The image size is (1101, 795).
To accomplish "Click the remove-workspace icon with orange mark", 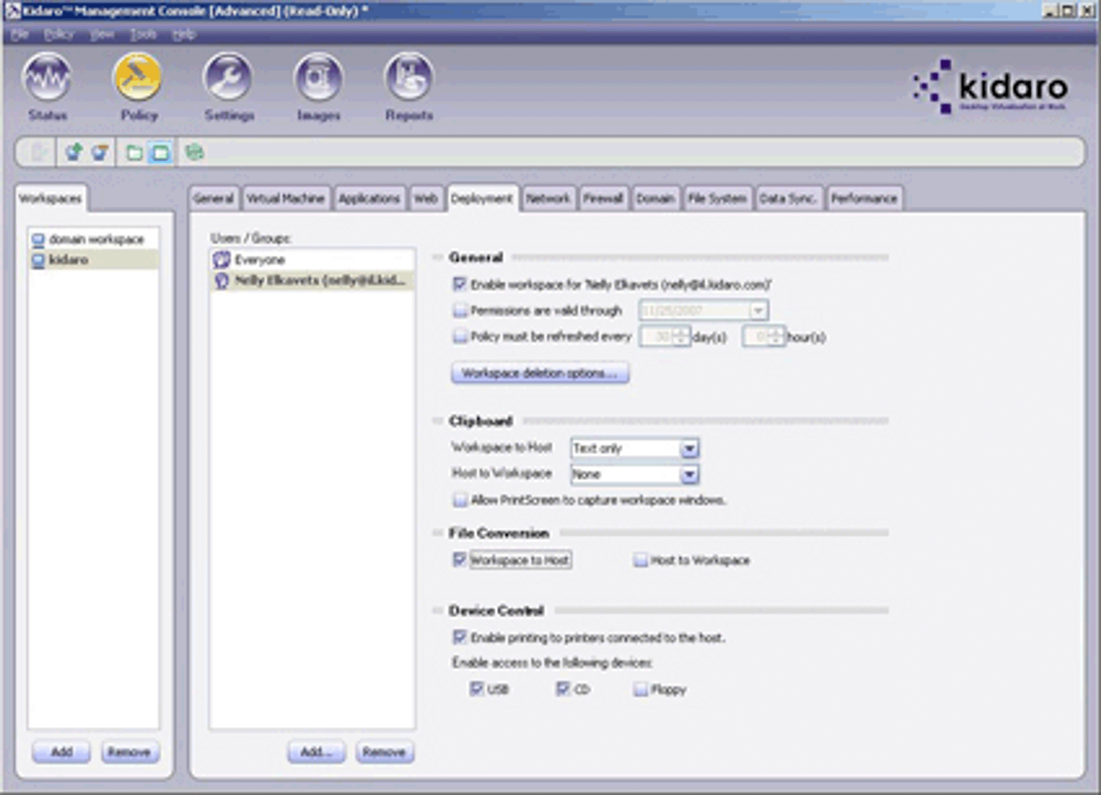I will pos(100,152).
